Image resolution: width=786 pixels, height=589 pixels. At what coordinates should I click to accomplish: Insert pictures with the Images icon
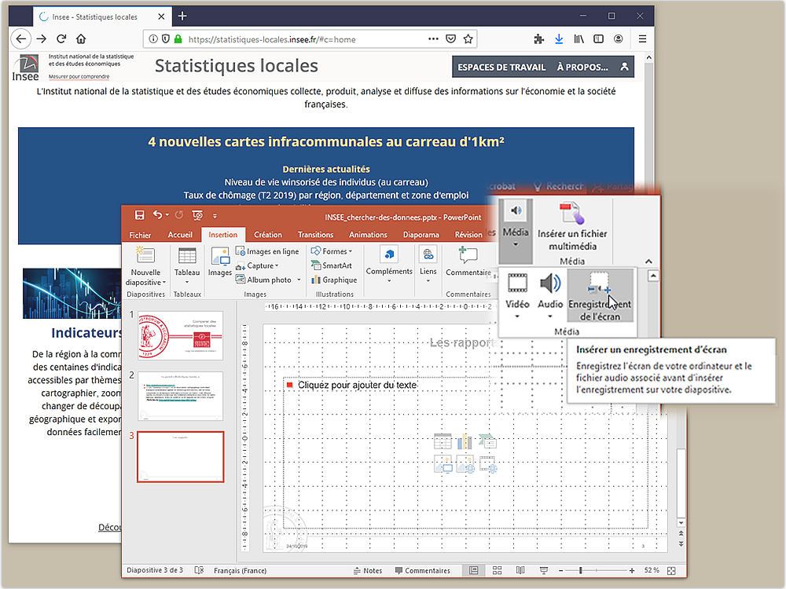click(x=220, y=262)
